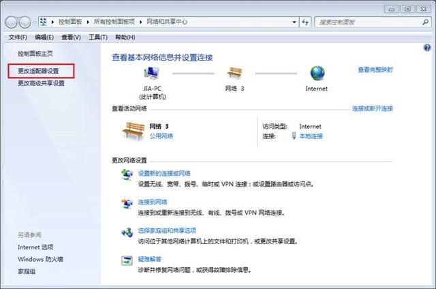The image size is (436, 289).
Task: Click 网络和共享中心 breadcrumb segment
Action: click(167, 22)
